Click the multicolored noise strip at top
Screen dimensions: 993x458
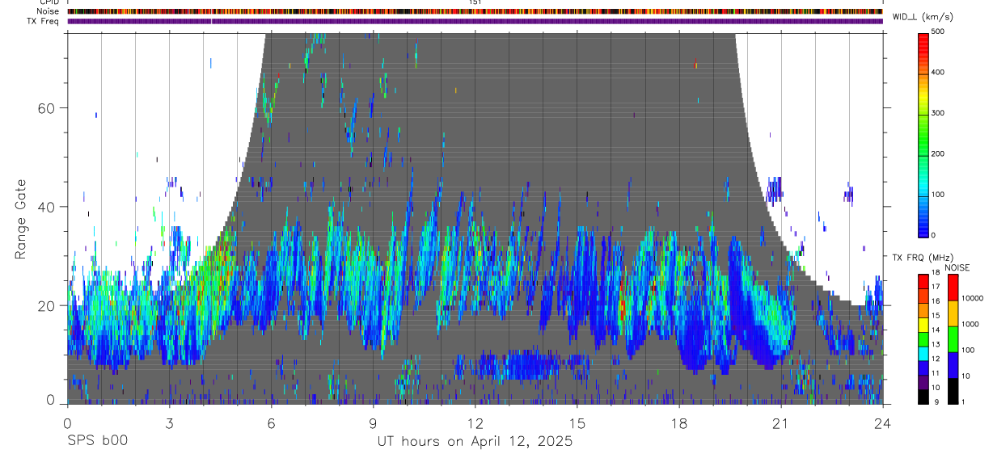[x=475, y=12]
